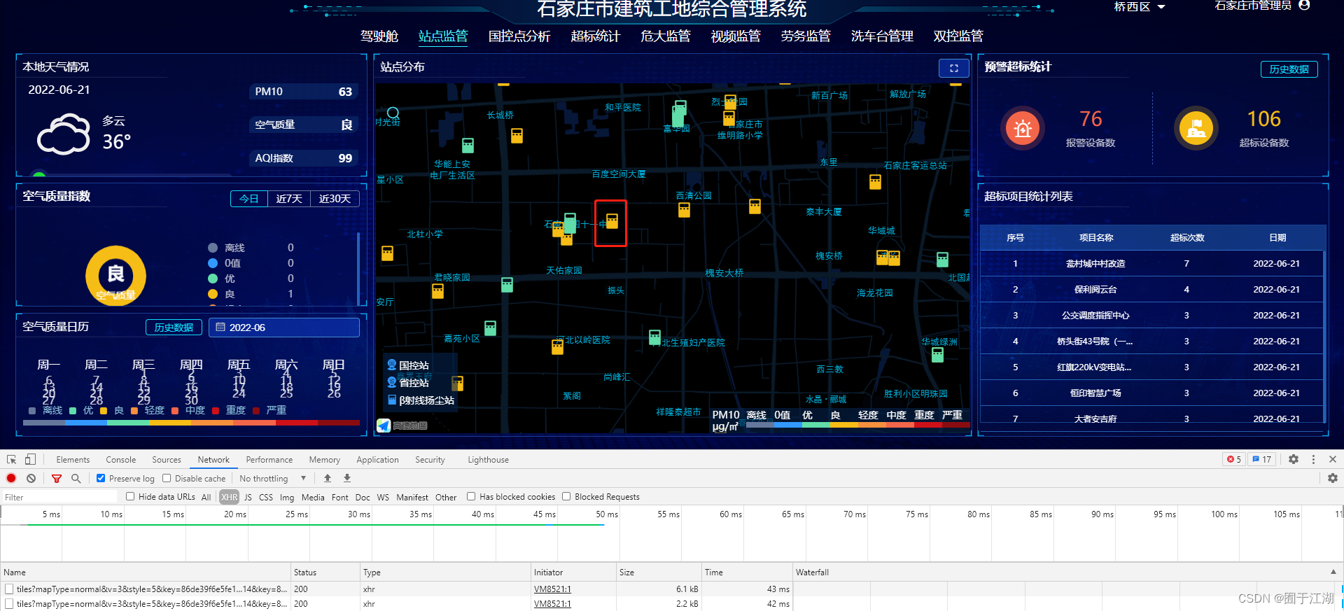Toggle the 国控站 legend entry on the map

408,365
